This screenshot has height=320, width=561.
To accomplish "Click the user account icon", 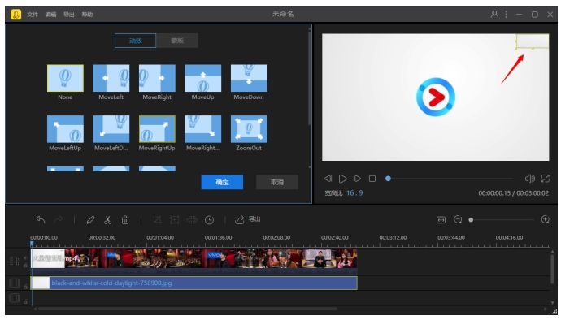I will [494, 15].
